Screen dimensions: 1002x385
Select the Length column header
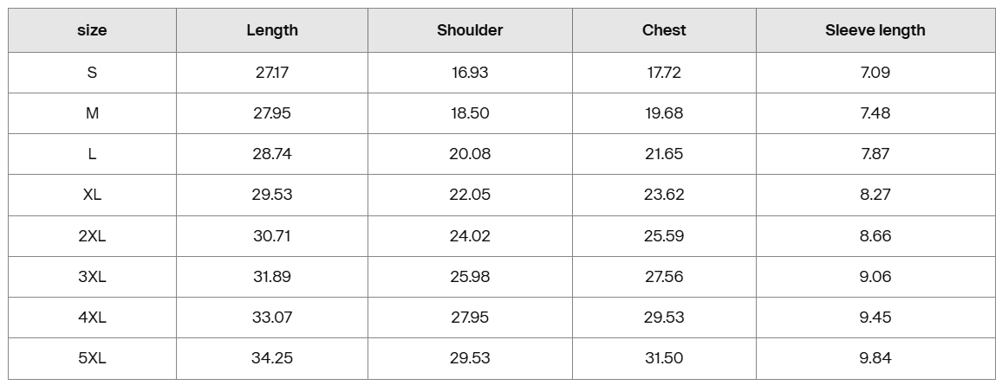(x=272, y=30)
